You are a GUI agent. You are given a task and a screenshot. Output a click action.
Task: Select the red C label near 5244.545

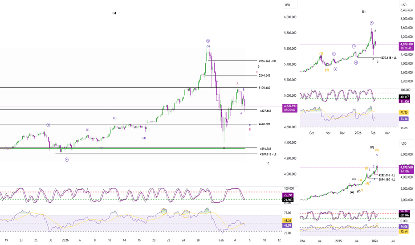[257, 72]
